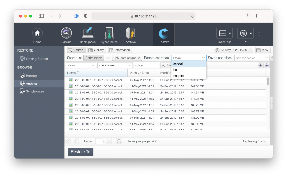
Task: Open the 1Password extension icon
Action: pyautogui.click(x=76, y=16)
